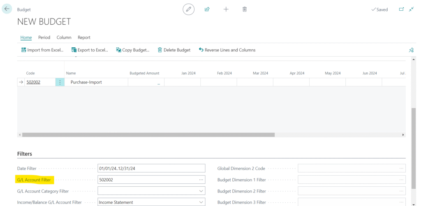Collapse the page with arrows icon
The width and height of the screenshot is (421, 206).
[x=411, y=9]
